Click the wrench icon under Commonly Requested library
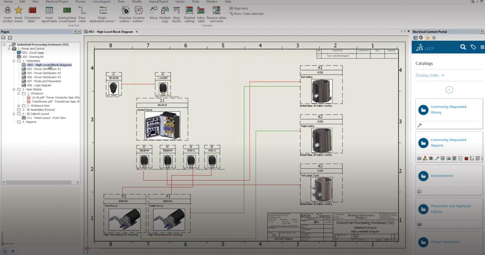This screenshot has height=255, width=485. pos(419,125)
